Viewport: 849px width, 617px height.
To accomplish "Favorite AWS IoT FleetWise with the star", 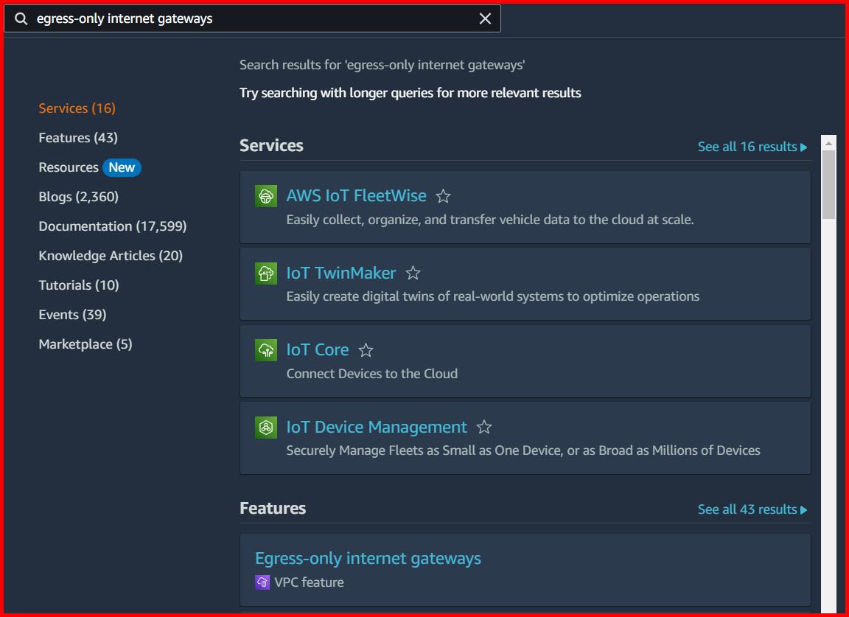I will (x=443, y=195).
